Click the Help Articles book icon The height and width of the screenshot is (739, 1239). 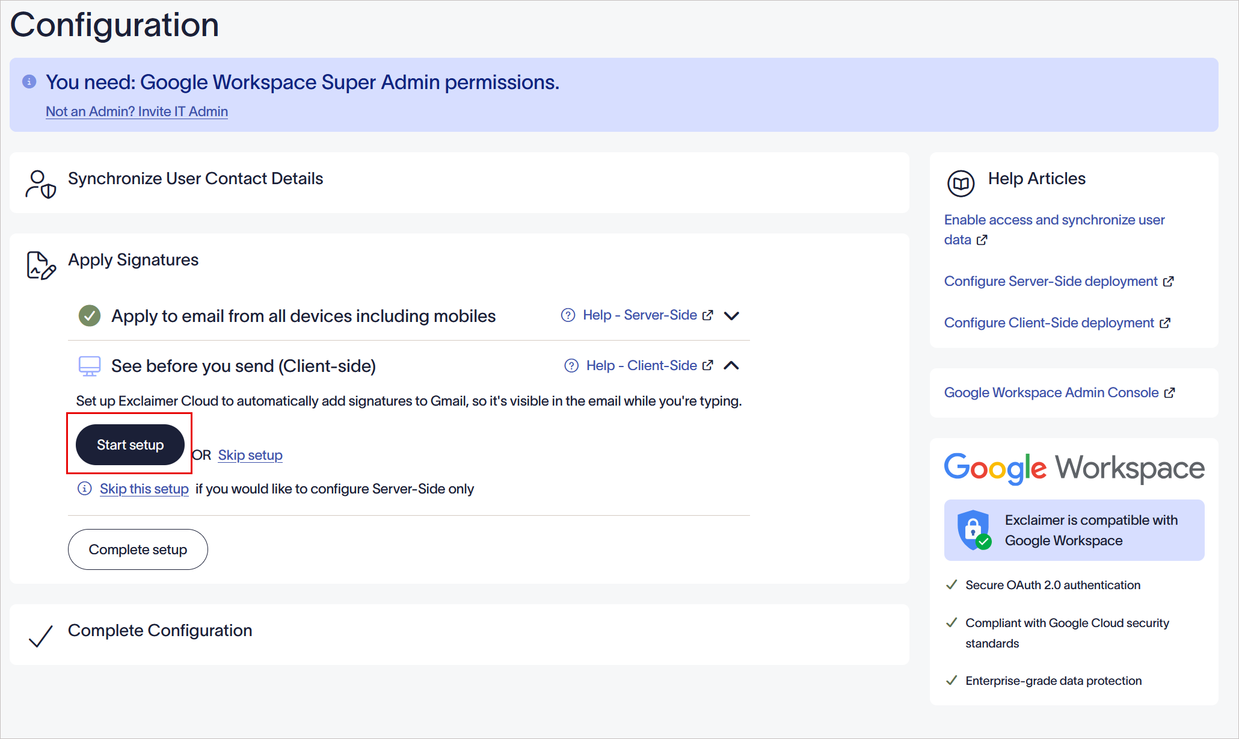[x=961, y=184]
